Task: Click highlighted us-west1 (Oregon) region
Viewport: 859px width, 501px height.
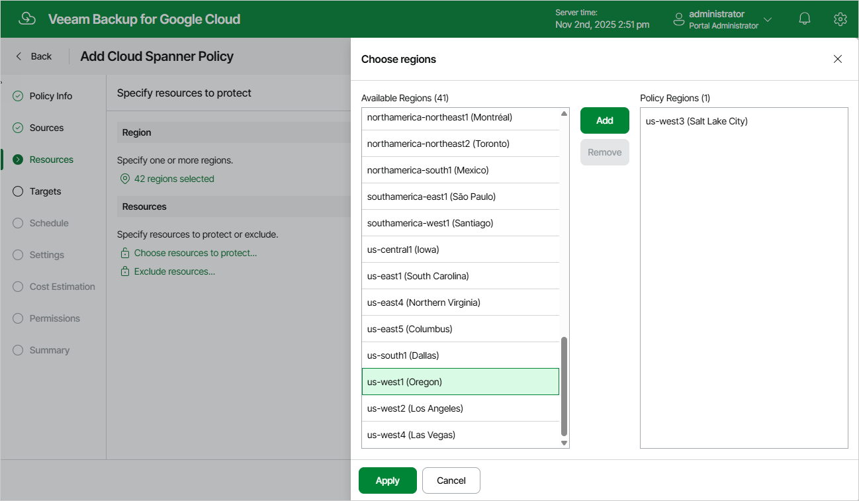Action: [461, 382]
